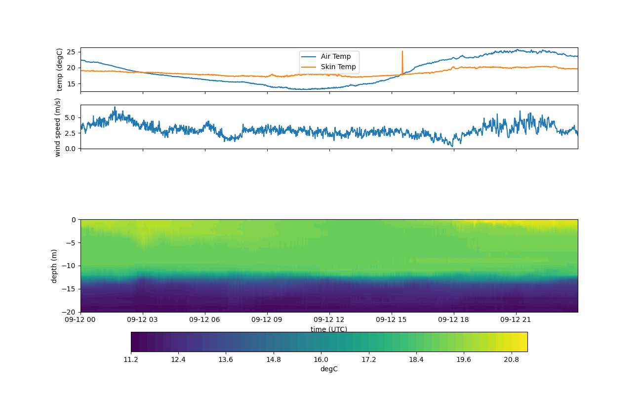The width and height of the screenshot is (642, 395).
Task: Click the orange skin temperature spike peak
Action: [402, 51]
